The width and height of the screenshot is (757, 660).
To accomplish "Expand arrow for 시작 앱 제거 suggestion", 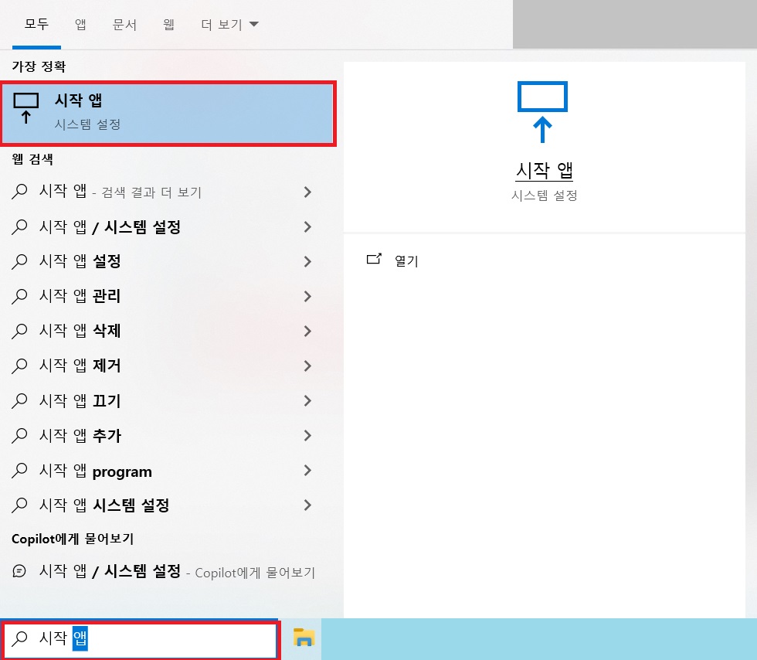I will click(x=307, y=366).
